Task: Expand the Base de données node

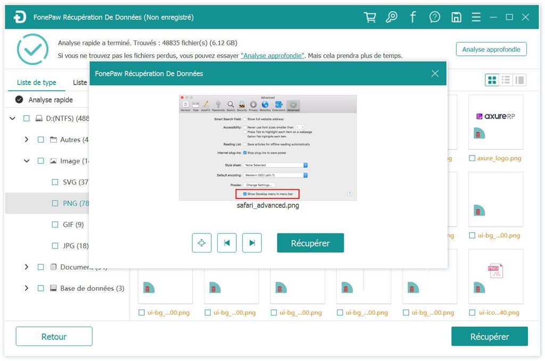Action: (27, 288)
